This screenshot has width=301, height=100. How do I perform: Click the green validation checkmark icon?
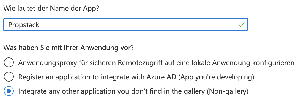(x=241, y=25)
